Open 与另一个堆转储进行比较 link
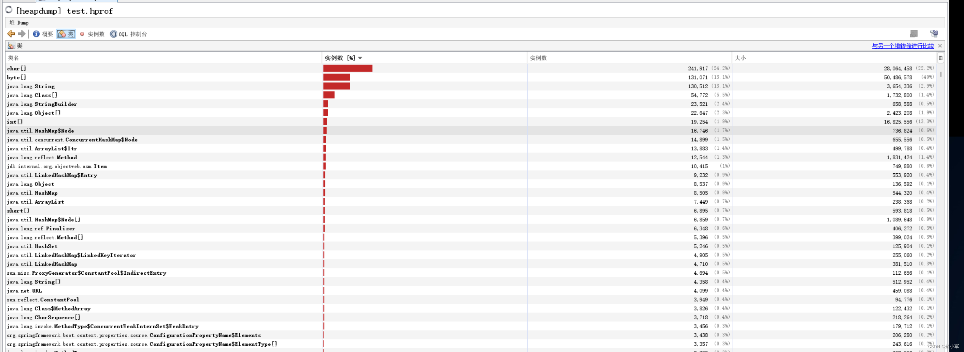 903,46
